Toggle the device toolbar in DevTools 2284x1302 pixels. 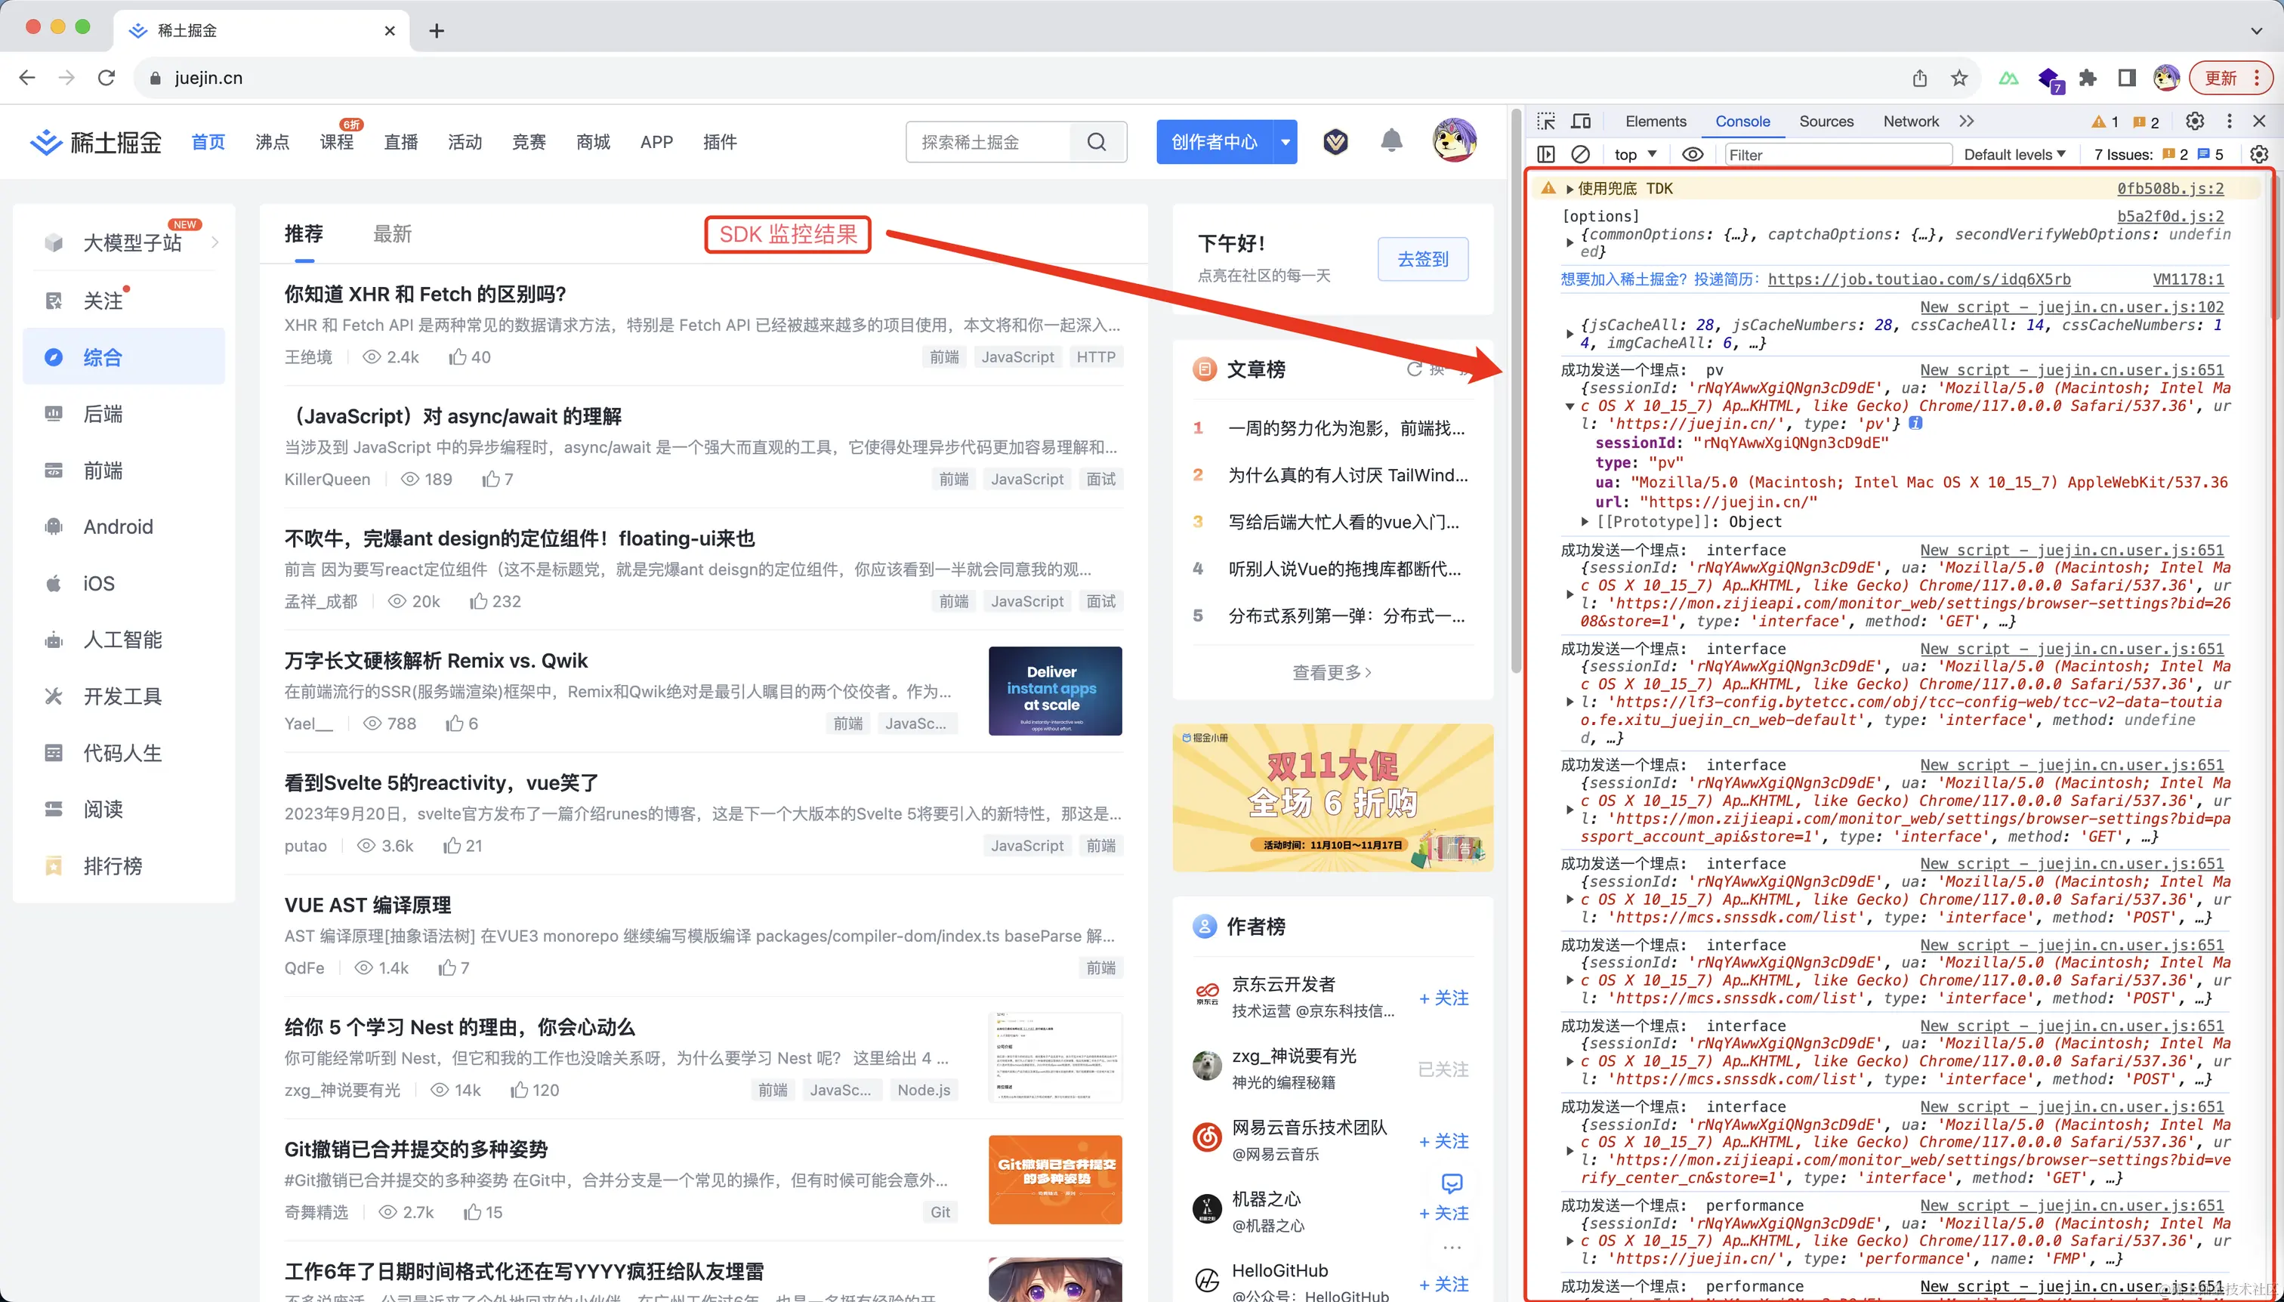(x=1581, y=121)
